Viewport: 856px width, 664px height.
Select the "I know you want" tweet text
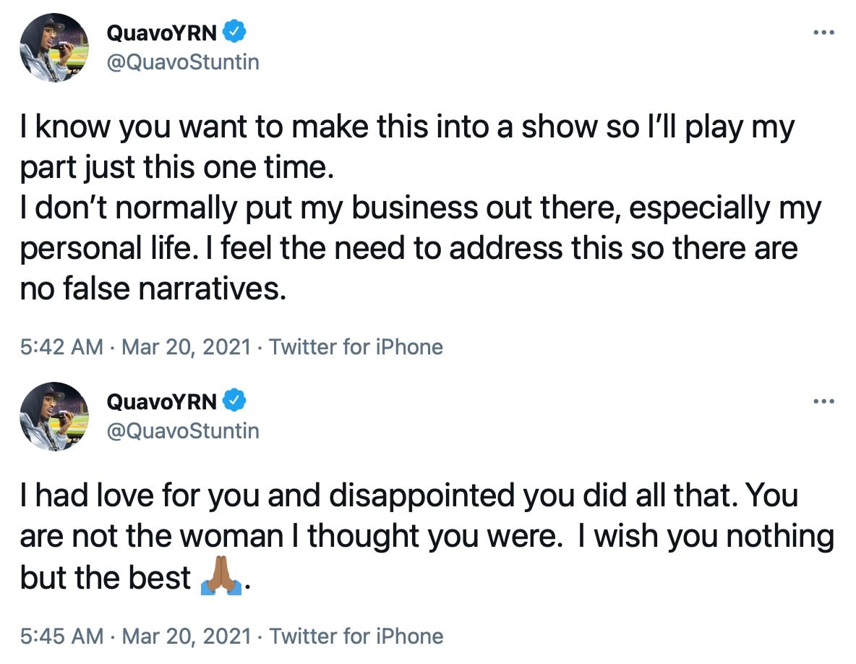click(405, 129)
